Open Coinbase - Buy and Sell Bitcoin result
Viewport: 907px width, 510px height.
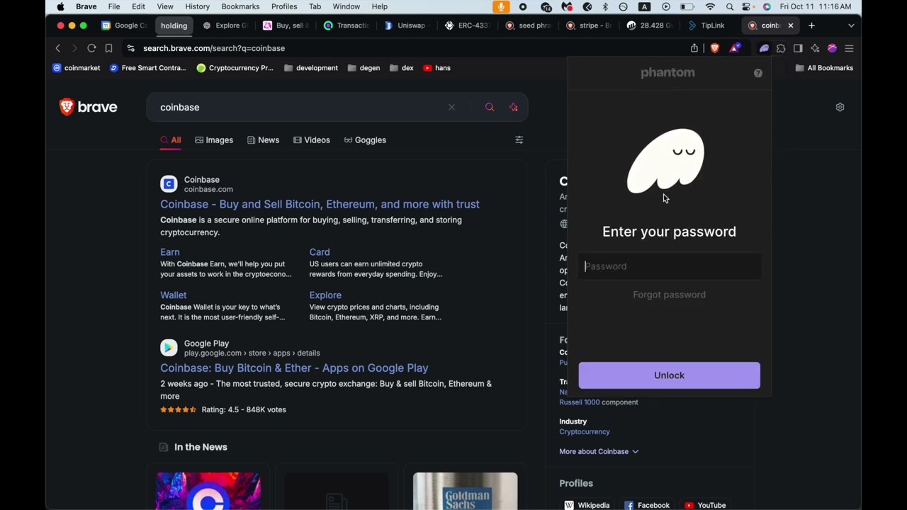point(320,204)
